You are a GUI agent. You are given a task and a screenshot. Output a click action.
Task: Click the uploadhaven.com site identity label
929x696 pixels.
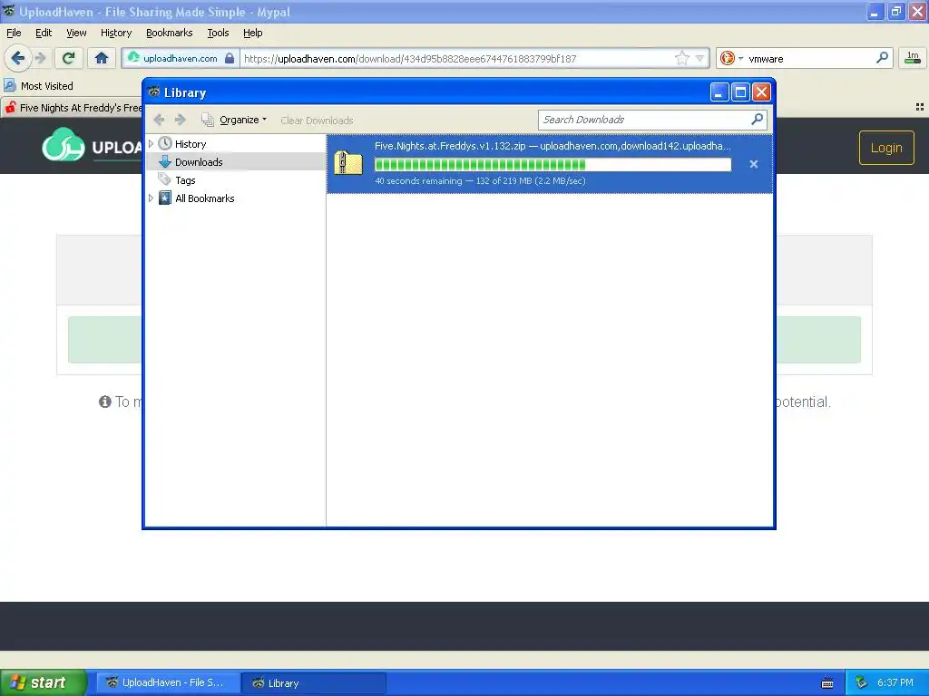tap(181, 58)
